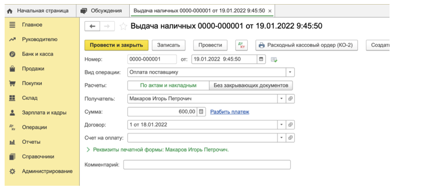Screen dimensions: 421x189
Task: Select the По актам и накладным option
Action: point(168,85)
